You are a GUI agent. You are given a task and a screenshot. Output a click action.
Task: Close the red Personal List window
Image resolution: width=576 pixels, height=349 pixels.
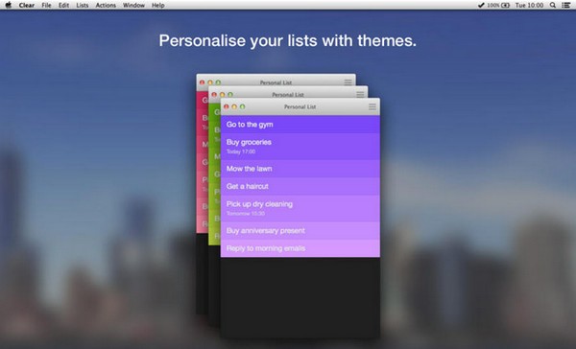coord(202,82)
